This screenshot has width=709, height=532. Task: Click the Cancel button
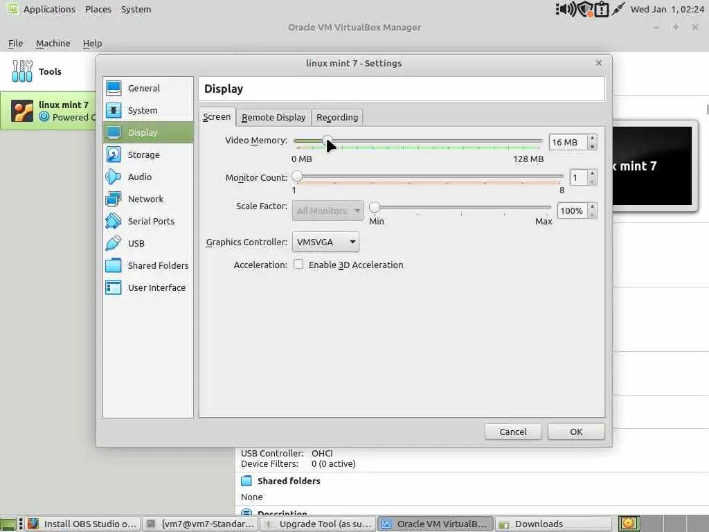(x=513, y=432)
